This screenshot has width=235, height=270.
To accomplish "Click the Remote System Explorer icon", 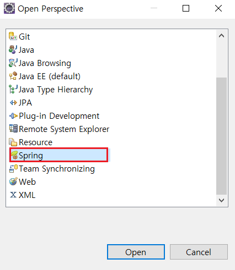I will point(13,129).
